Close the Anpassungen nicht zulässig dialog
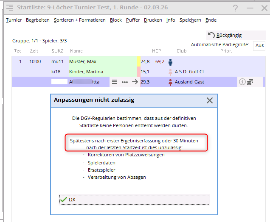Image resolution: width=270 pixels, height=222 pixels. click(x=210, y=100)
